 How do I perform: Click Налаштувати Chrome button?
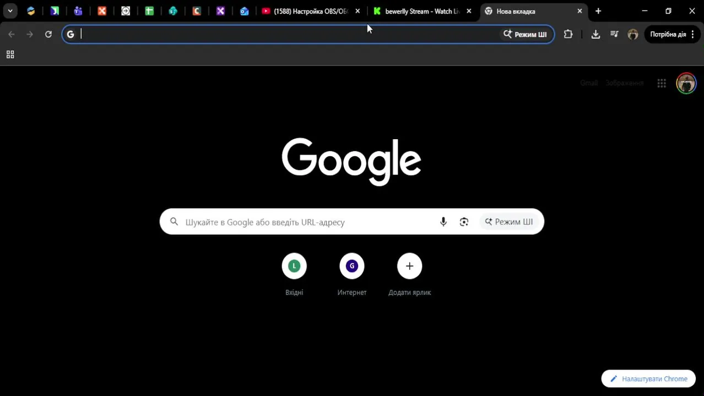[648, 379]
